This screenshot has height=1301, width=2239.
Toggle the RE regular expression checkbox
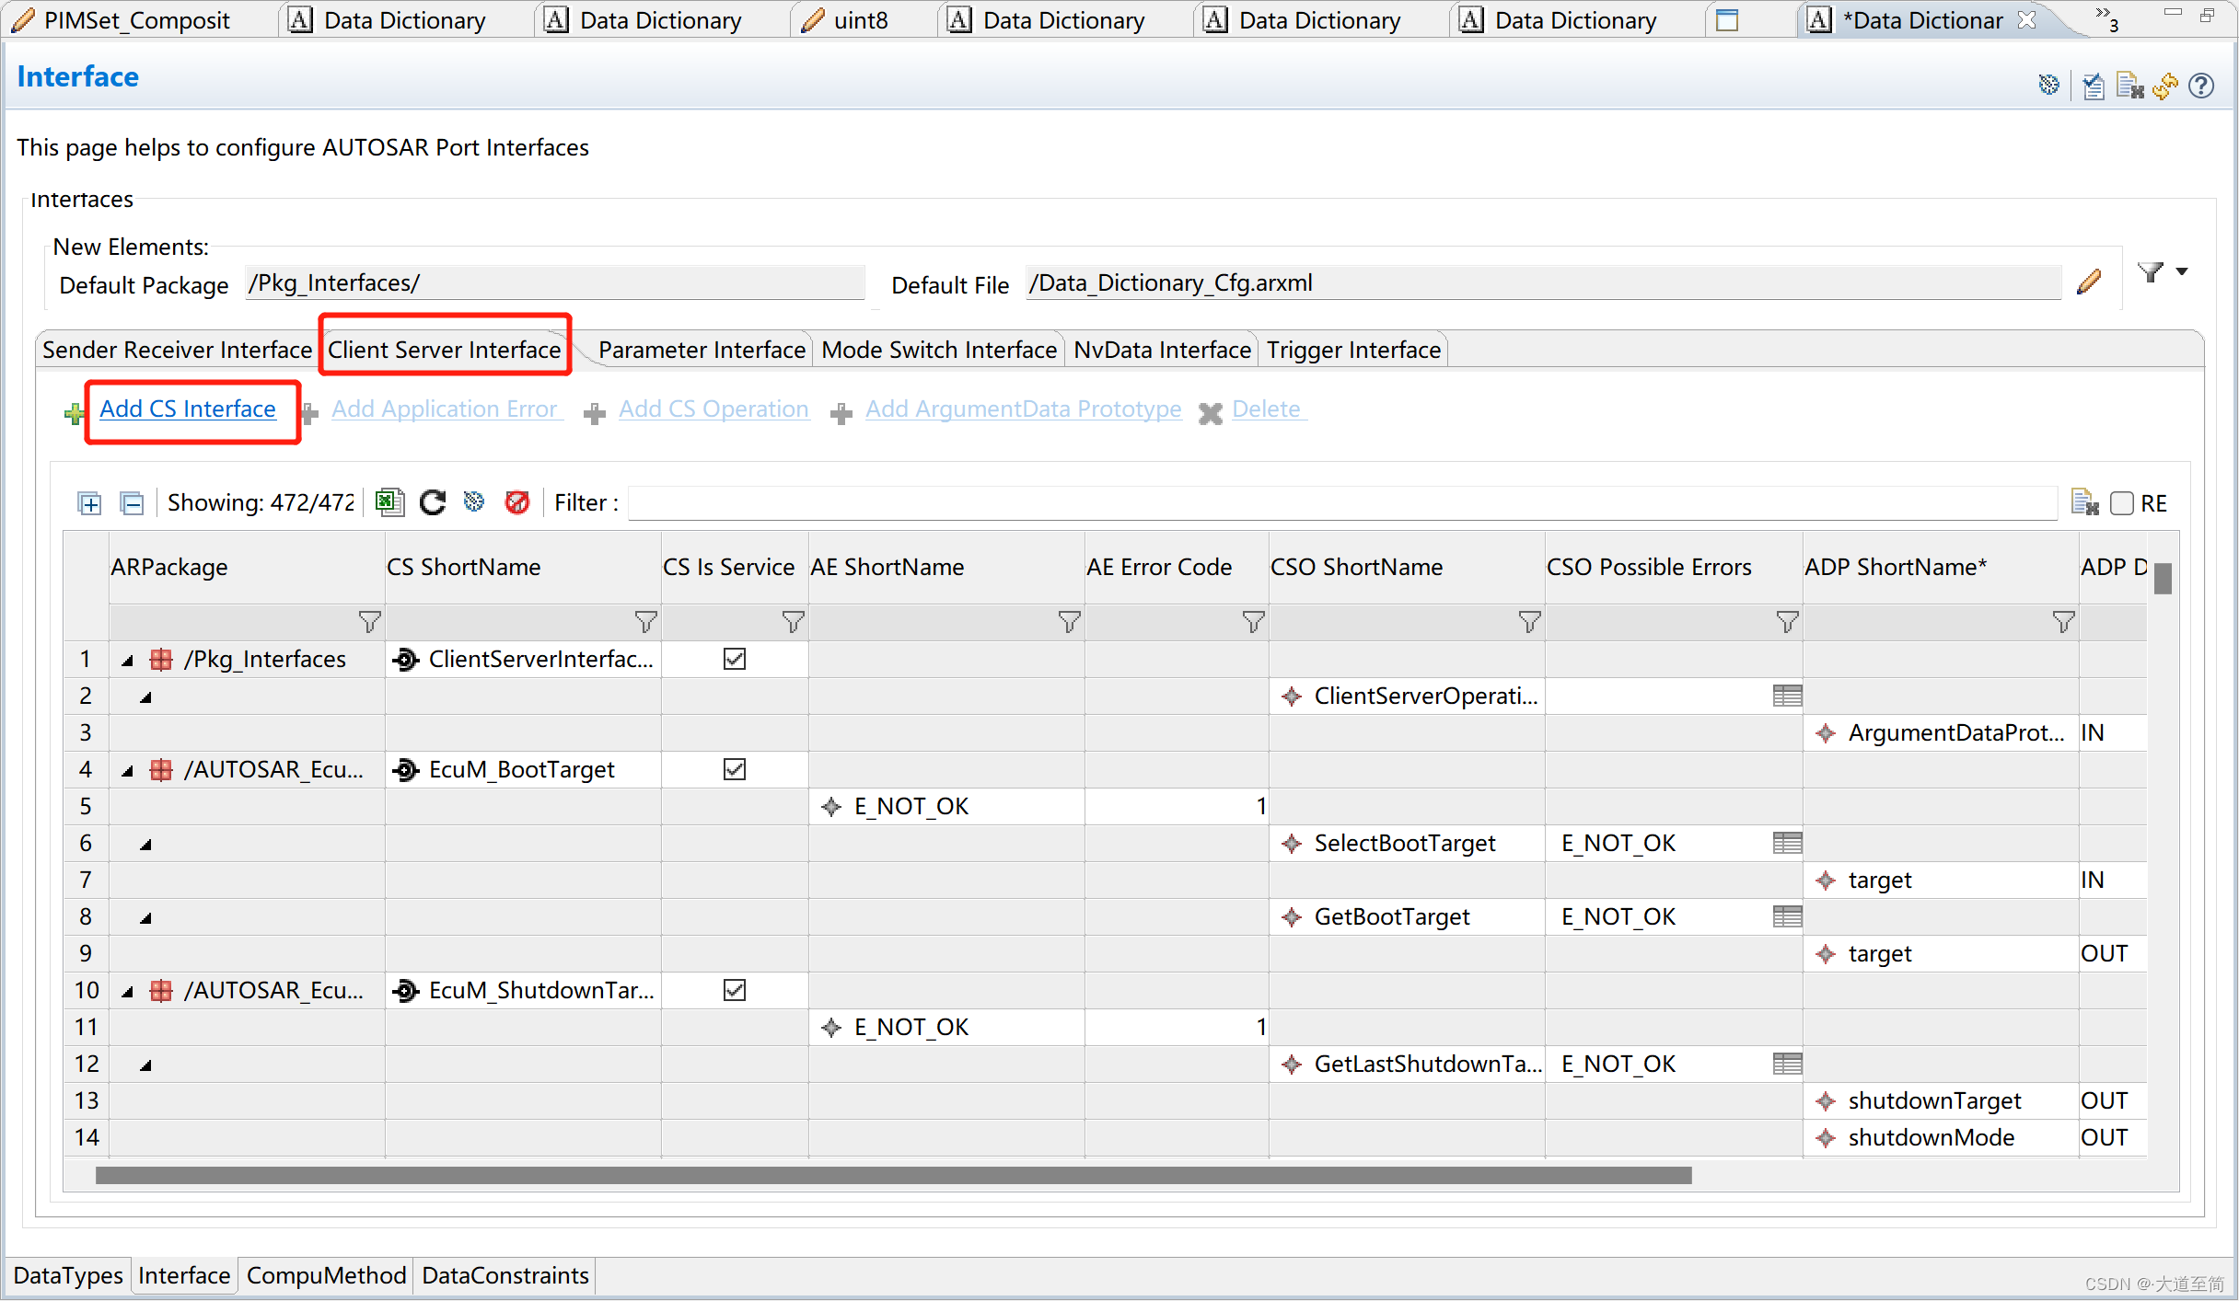(x=2121, y=503)
